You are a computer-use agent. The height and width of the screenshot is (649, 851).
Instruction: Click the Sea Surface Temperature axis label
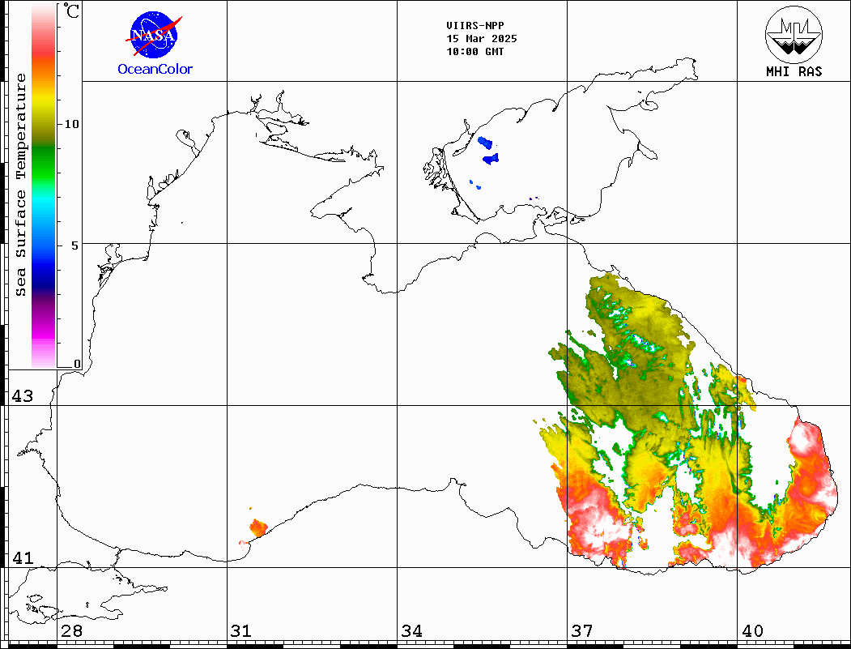(20, 185)
